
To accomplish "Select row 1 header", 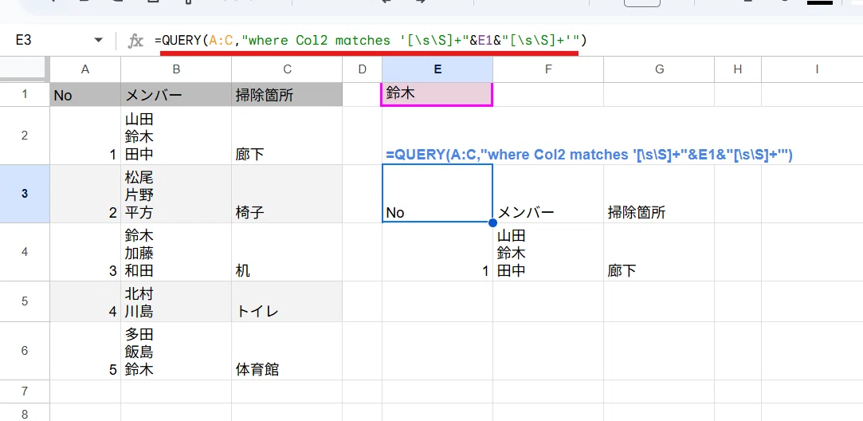I will [x=25, y=94].
